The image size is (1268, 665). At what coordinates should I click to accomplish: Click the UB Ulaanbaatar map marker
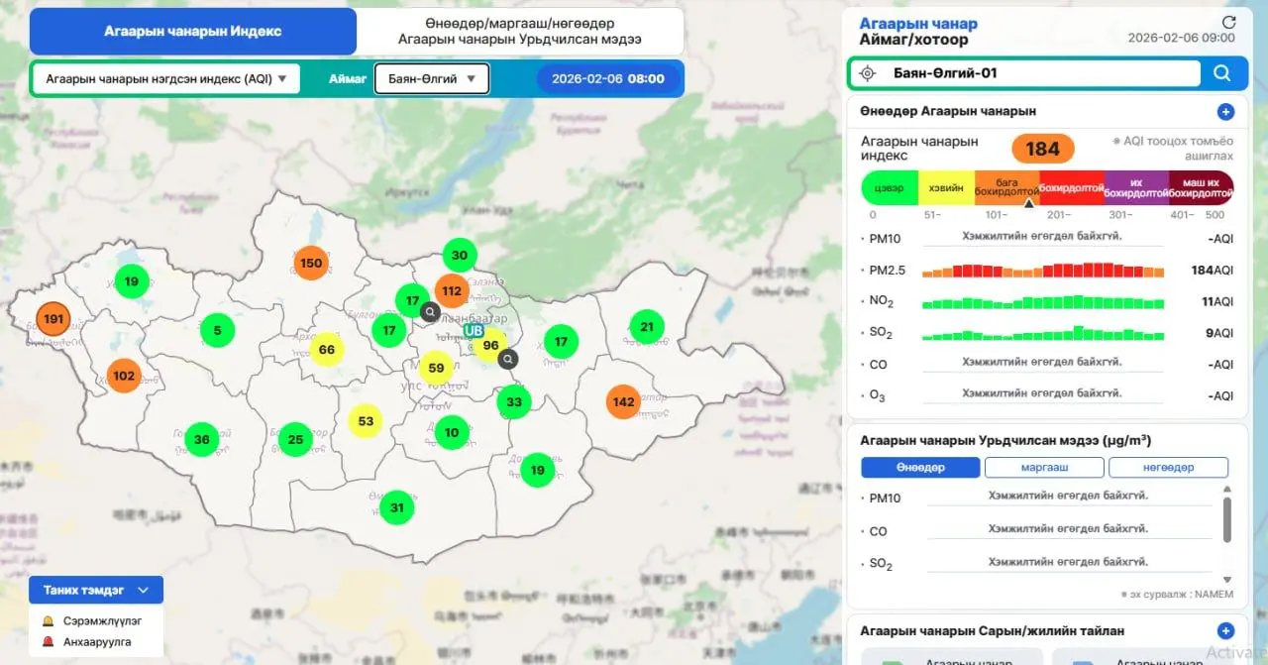[474, 330]
